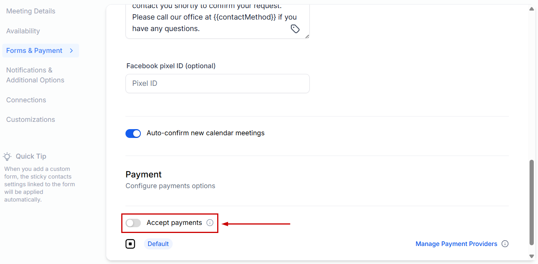Click the info icon beside Accept payments
Screen dimensions: 538x264
[210, 223]
